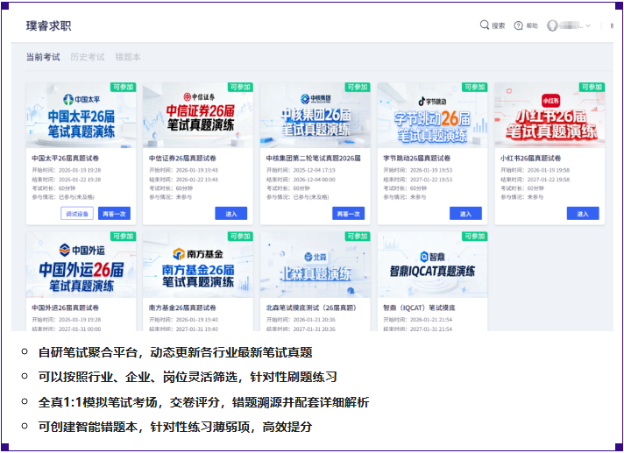624x453 pixels.
Task: Click 进入 on 小红书26届真题试卷 card
Action: tap(583, 214)
